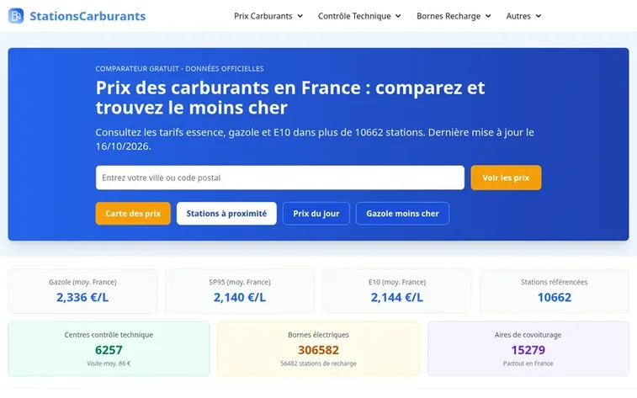
Task: Select the SP95 average price card
Action: pos(240,291)
